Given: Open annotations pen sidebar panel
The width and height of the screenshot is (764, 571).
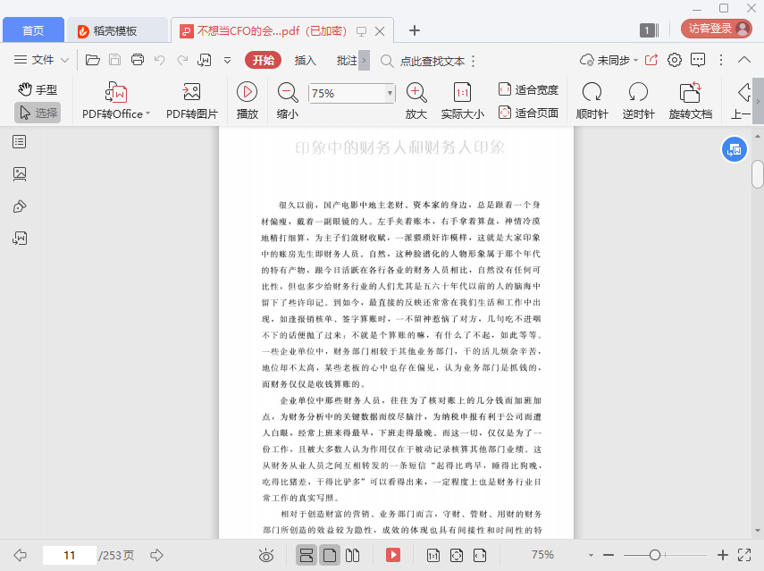Looking at the screenshot, I should [x=20, y=206].
